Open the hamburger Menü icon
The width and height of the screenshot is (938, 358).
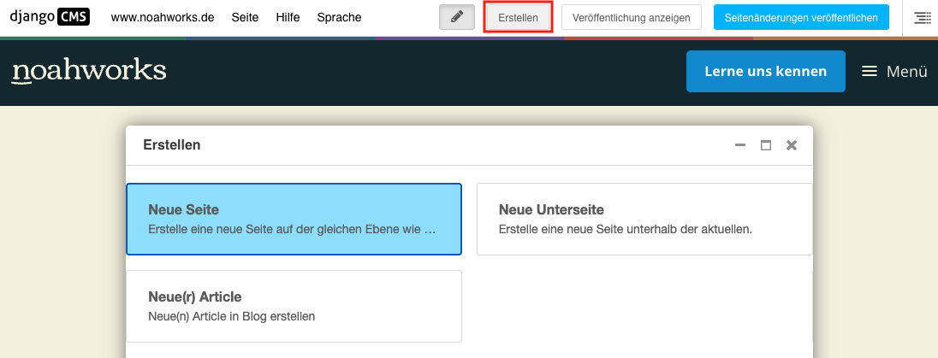point(870,72)
